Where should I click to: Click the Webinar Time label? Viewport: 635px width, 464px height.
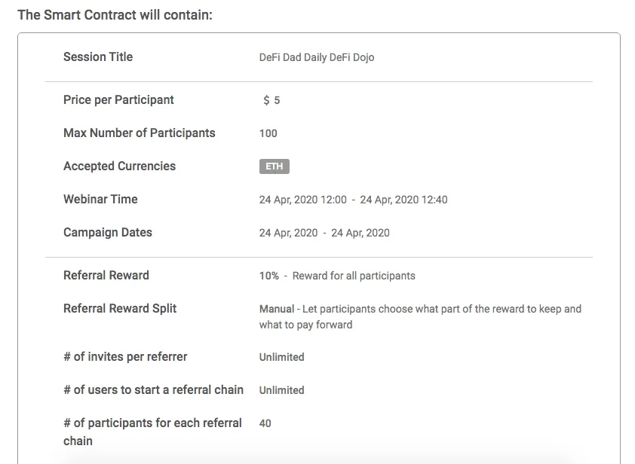(x=100, y=200)
